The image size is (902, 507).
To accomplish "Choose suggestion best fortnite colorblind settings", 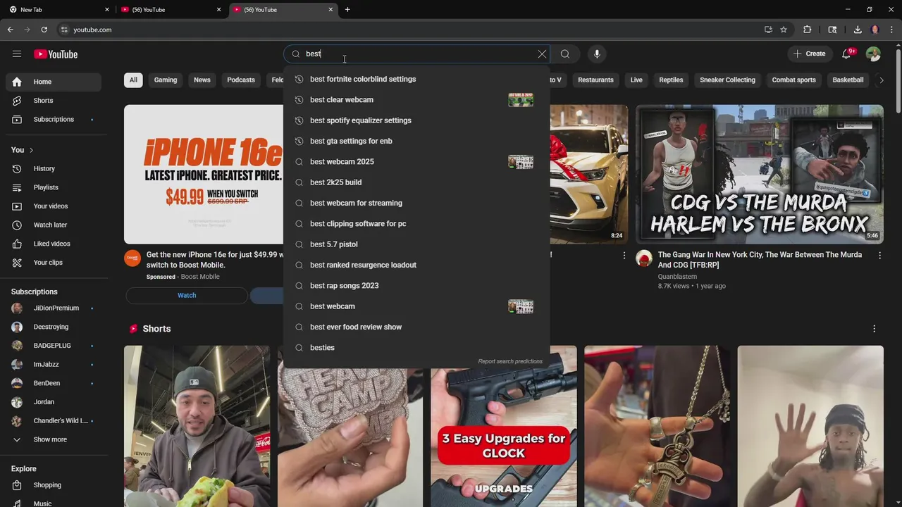I will tap(416, 79).
